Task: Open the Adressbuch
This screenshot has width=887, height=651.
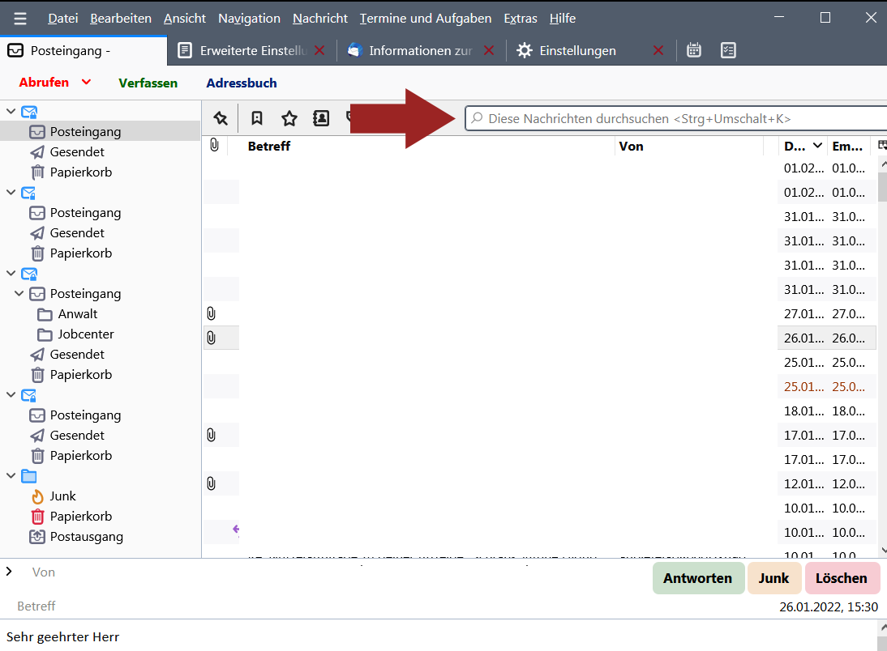Action: point(242,83)
